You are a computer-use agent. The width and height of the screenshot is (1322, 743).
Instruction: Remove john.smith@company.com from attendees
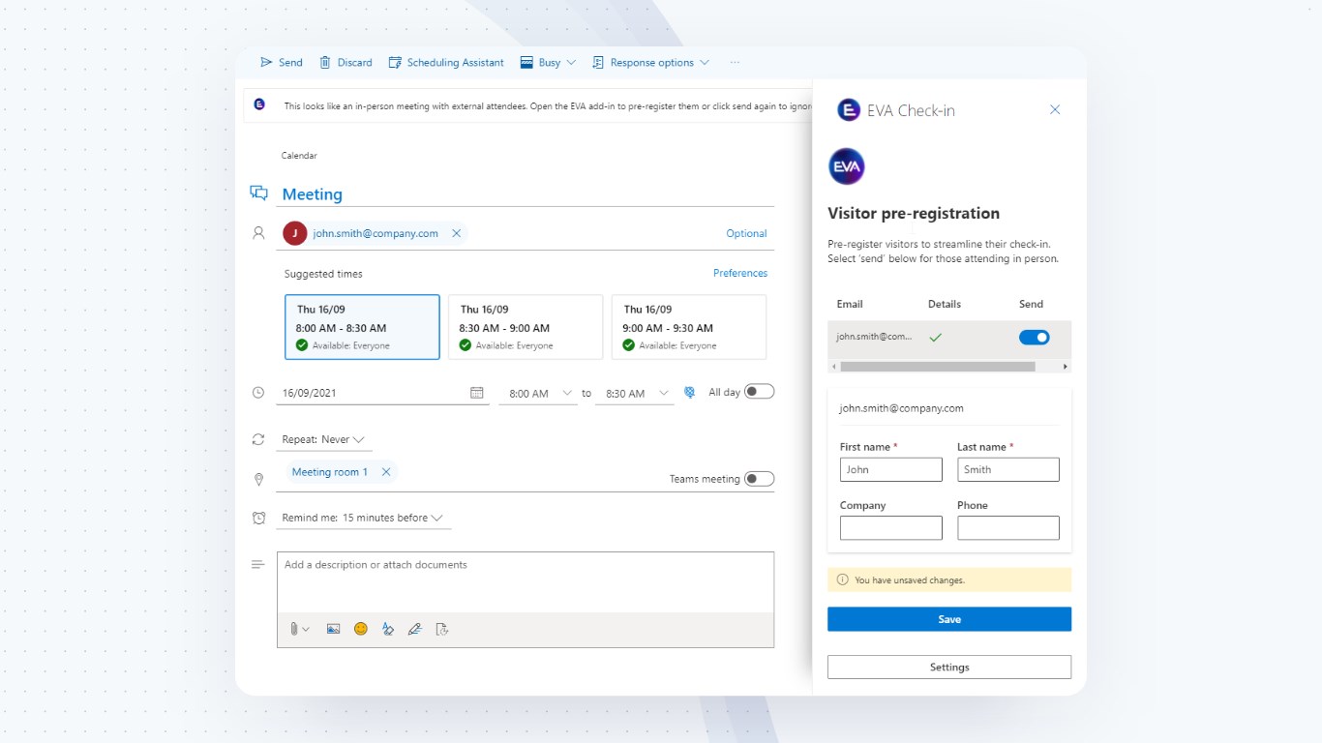456,233
